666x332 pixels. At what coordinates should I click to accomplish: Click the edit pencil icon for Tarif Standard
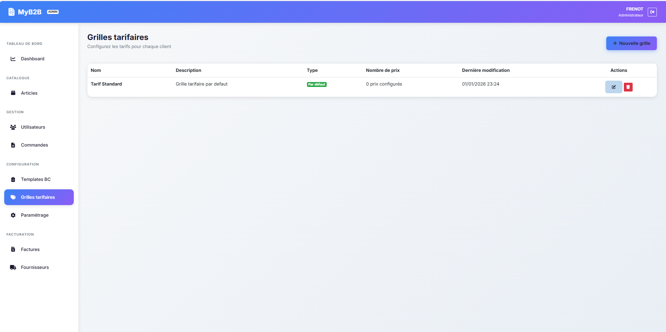coord(613,87)
